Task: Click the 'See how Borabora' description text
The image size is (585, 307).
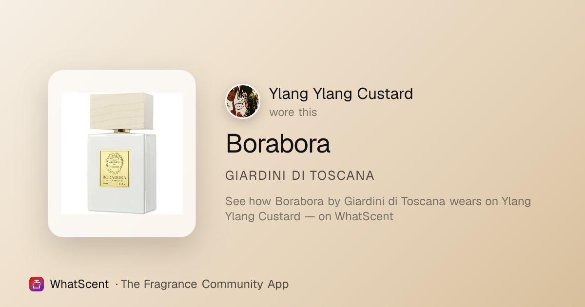Action: (378, 209)
